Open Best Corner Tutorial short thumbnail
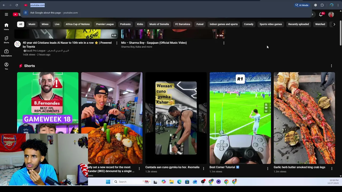342x192 pixels. click(x=240, y=118)
